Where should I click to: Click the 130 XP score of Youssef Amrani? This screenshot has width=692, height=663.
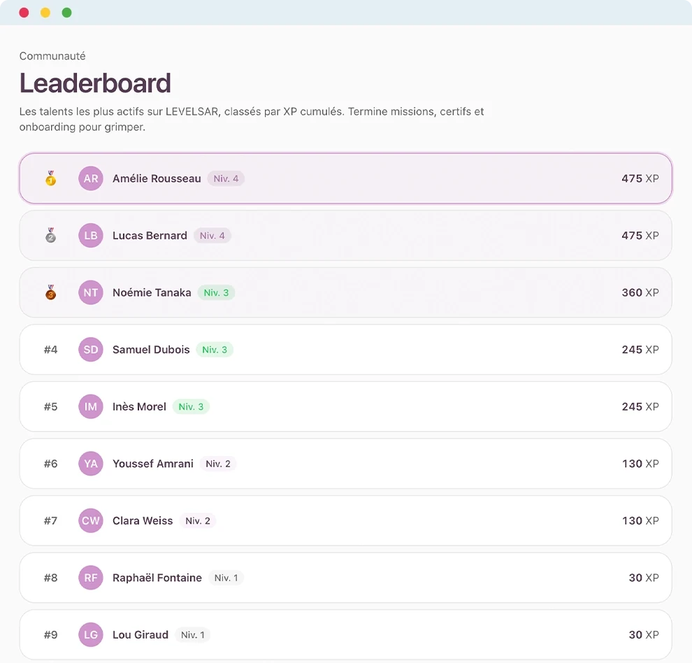640,464
